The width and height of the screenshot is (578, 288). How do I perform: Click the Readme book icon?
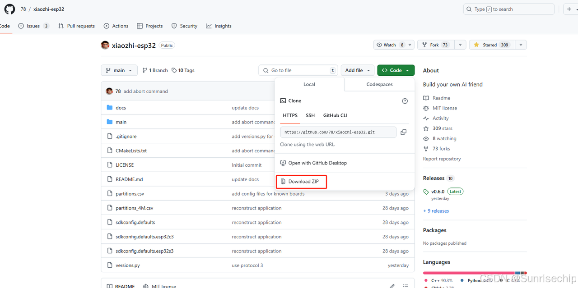426,98
